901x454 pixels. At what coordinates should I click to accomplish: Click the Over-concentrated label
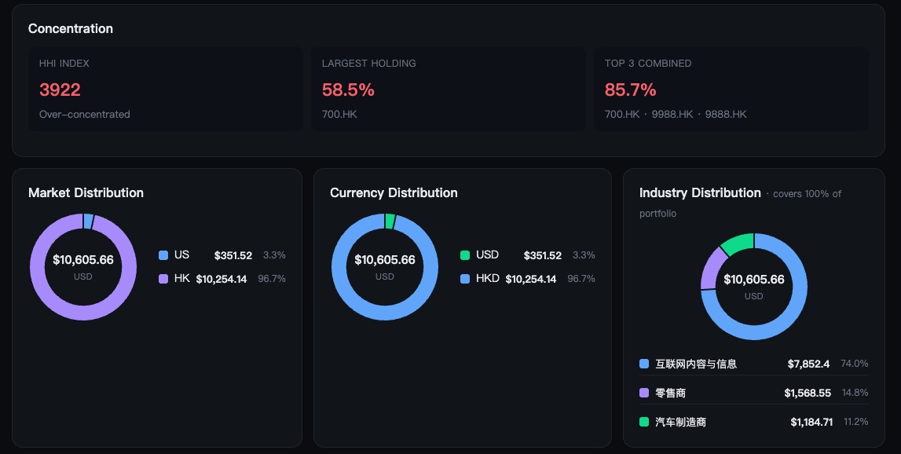click(x=85, y=115)
